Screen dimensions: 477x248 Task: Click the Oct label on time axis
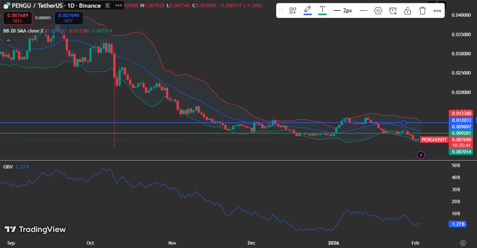(90, 243)
